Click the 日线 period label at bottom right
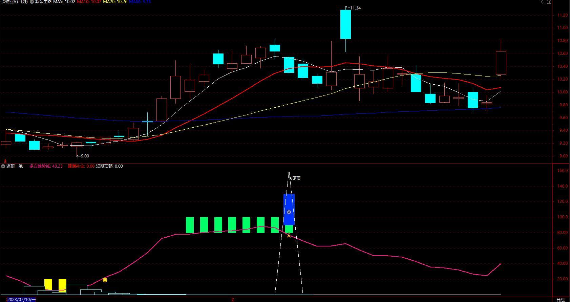Viewport: 570px width, 302px height. coord(561,300)
